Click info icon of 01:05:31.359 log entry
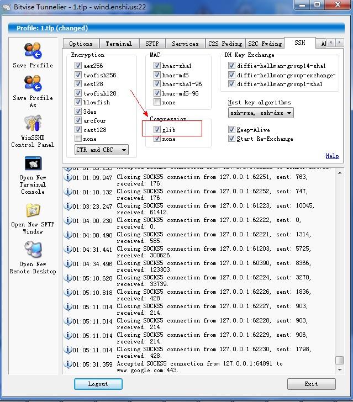Viewport: 353px width, 402px height. coord(68,364)
